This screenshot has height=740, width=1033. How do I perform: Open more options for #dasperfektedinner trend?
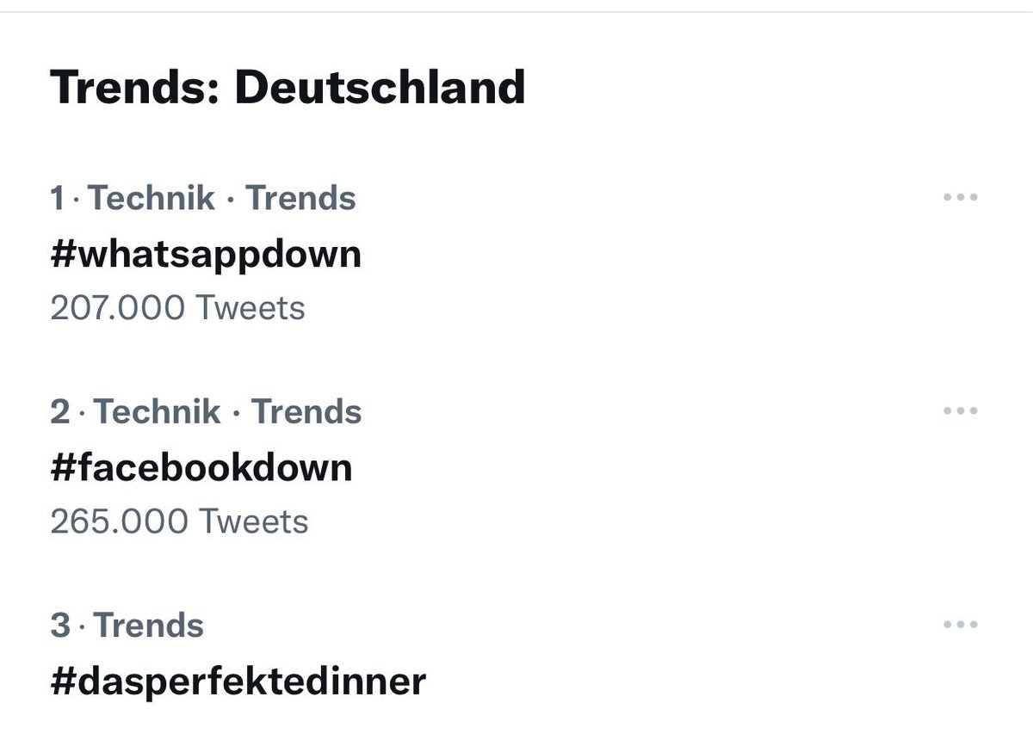pos(961,625)
